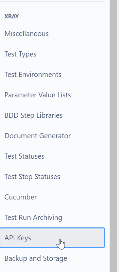
Task: Open Parameter Value Lists
Action: (x=52, y=95)
